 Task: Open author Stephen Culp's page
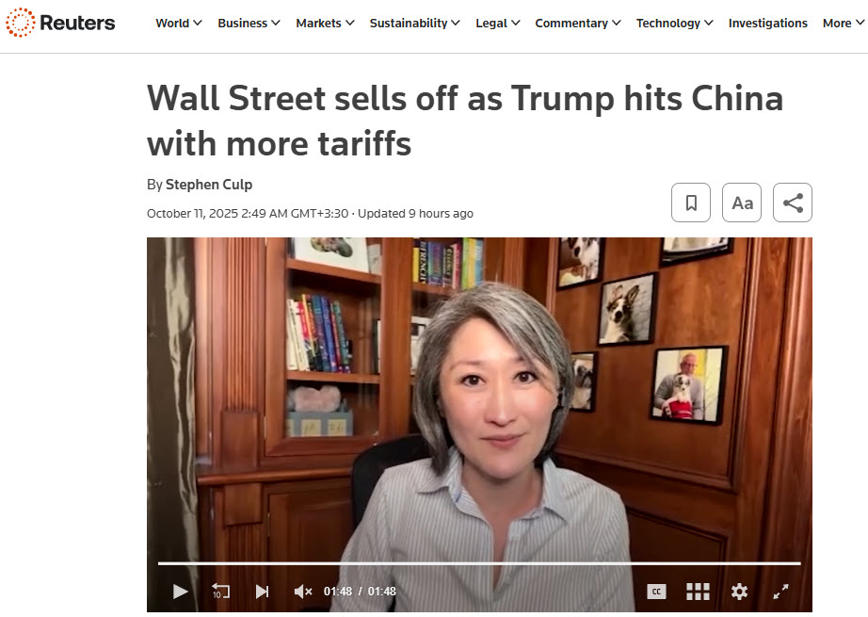[209, 185]
